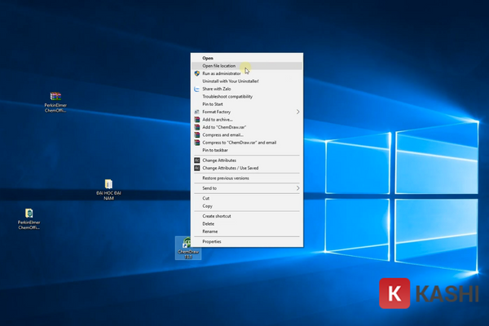Click the Run as administrator shield entry
Image resolution: width=489 pixels, height=326 pixels.
pyautogui.click(x=221, y=73)
